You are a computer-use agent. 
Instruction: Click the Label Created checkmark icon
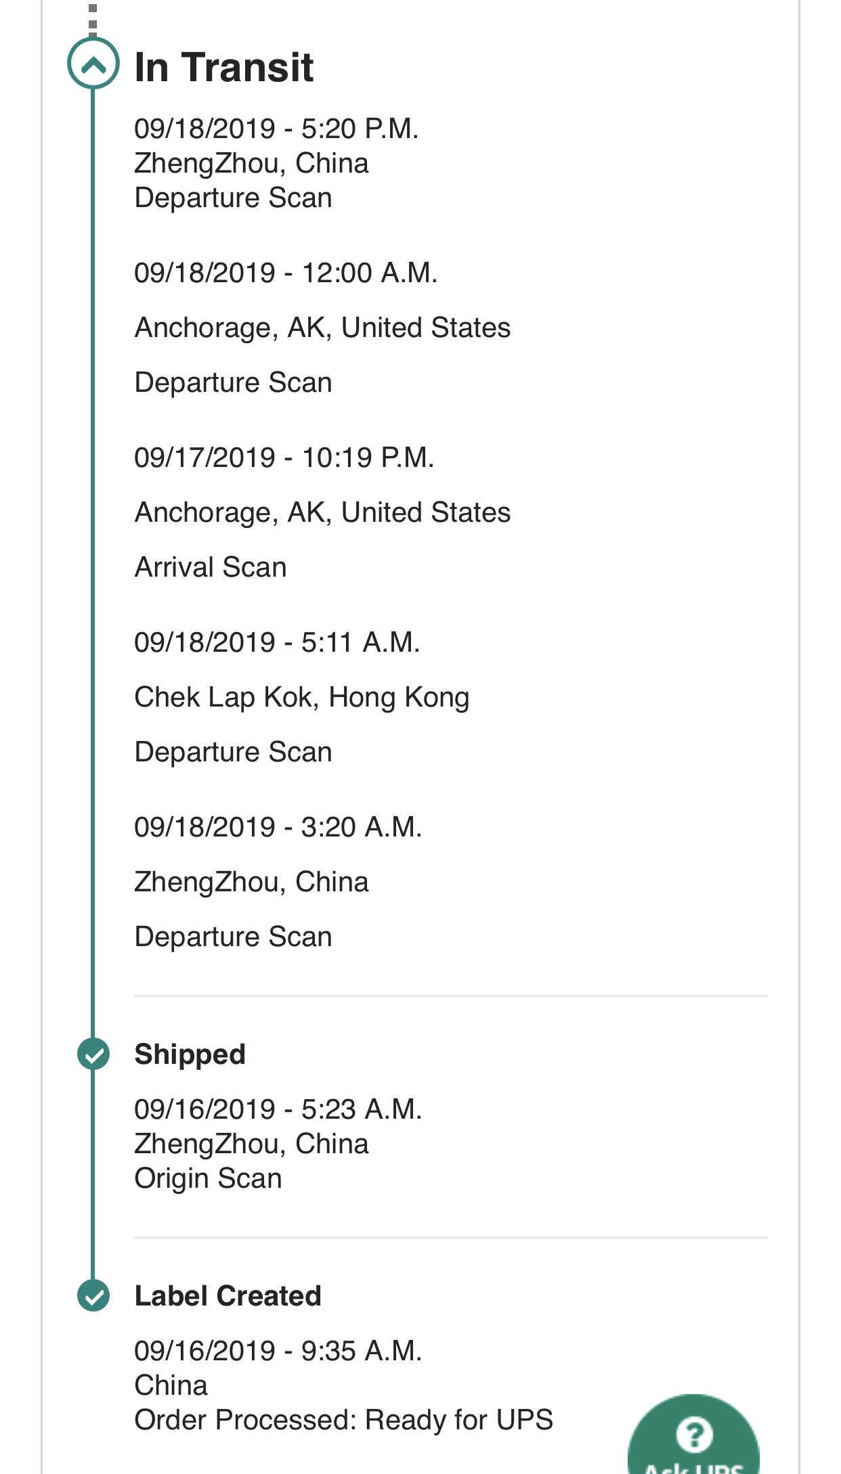click(x=93, y=1295)
